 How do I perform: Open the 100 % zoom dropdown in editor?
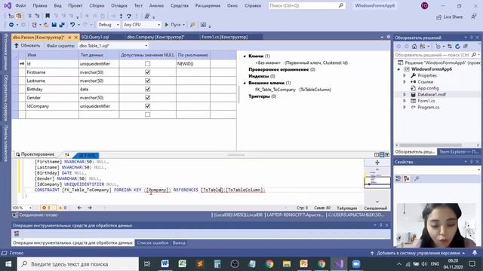click(x=22, y=208)
